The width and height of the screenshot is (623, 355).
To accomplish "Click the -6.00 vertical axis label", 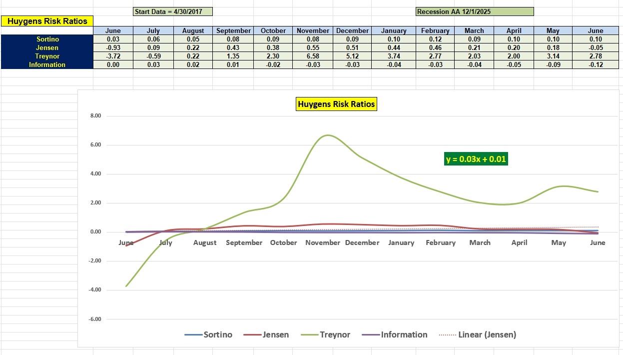I will [x=94, y=319].
